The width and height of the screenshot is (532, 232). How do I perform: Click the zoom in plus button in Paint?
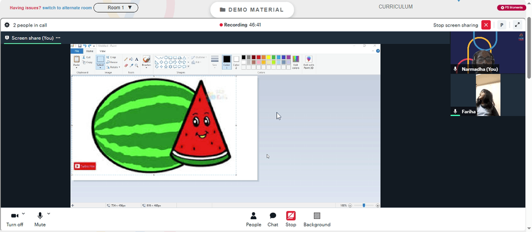(378, 205)
